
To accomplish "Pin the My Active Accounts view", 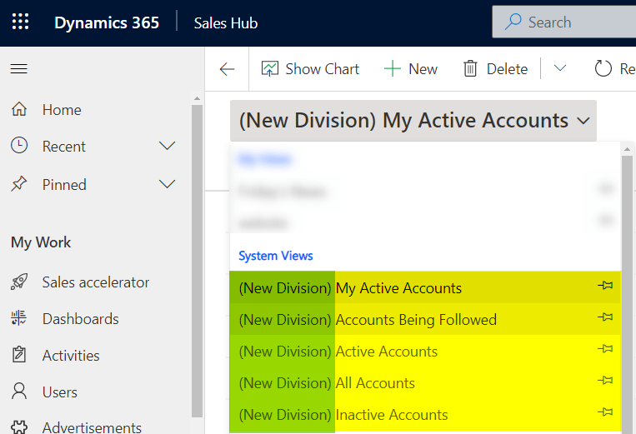I will [605, 287].
